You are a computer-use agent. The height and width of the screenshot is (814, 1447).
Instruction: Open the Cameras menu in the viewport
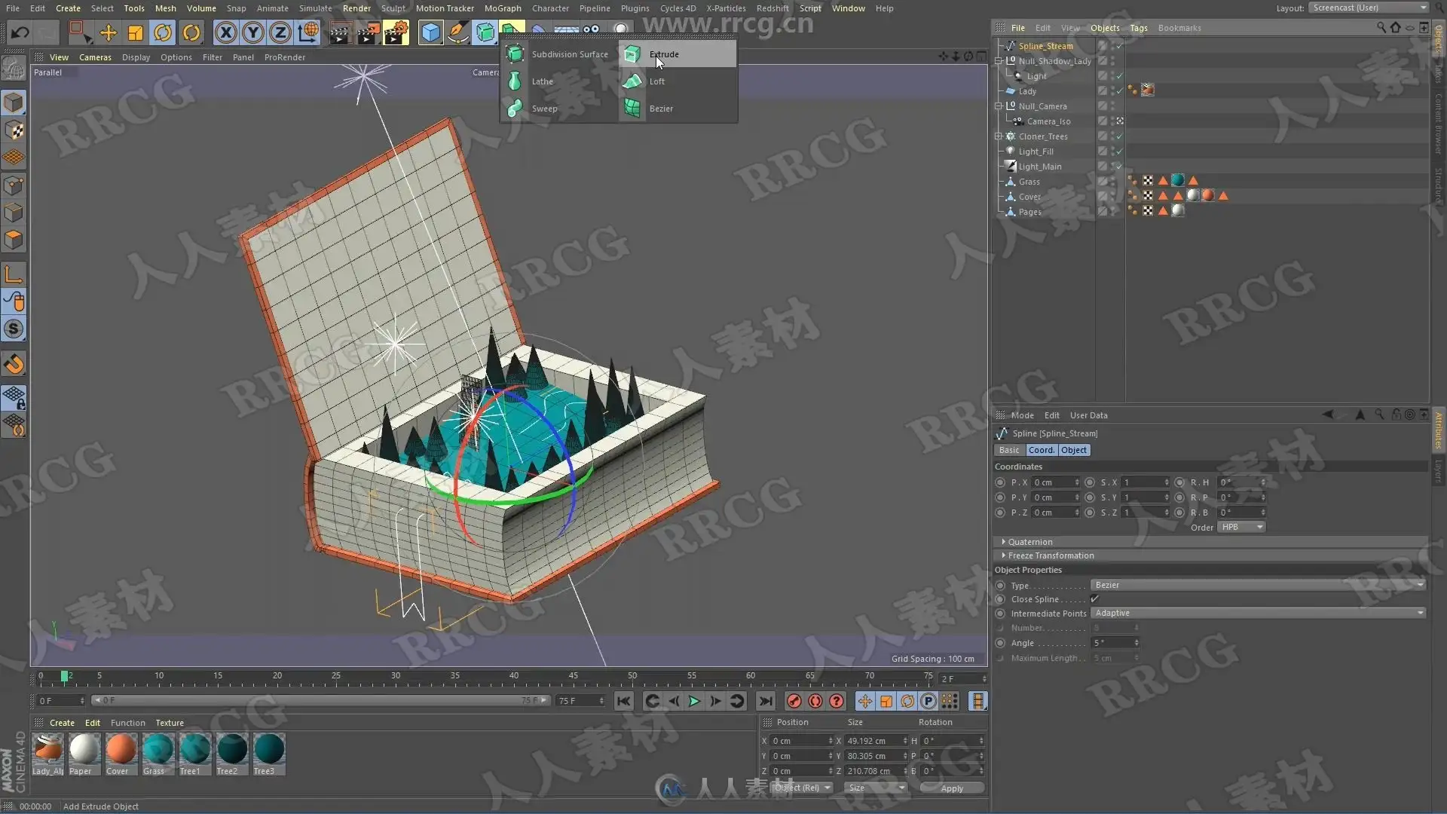(95, 57)
